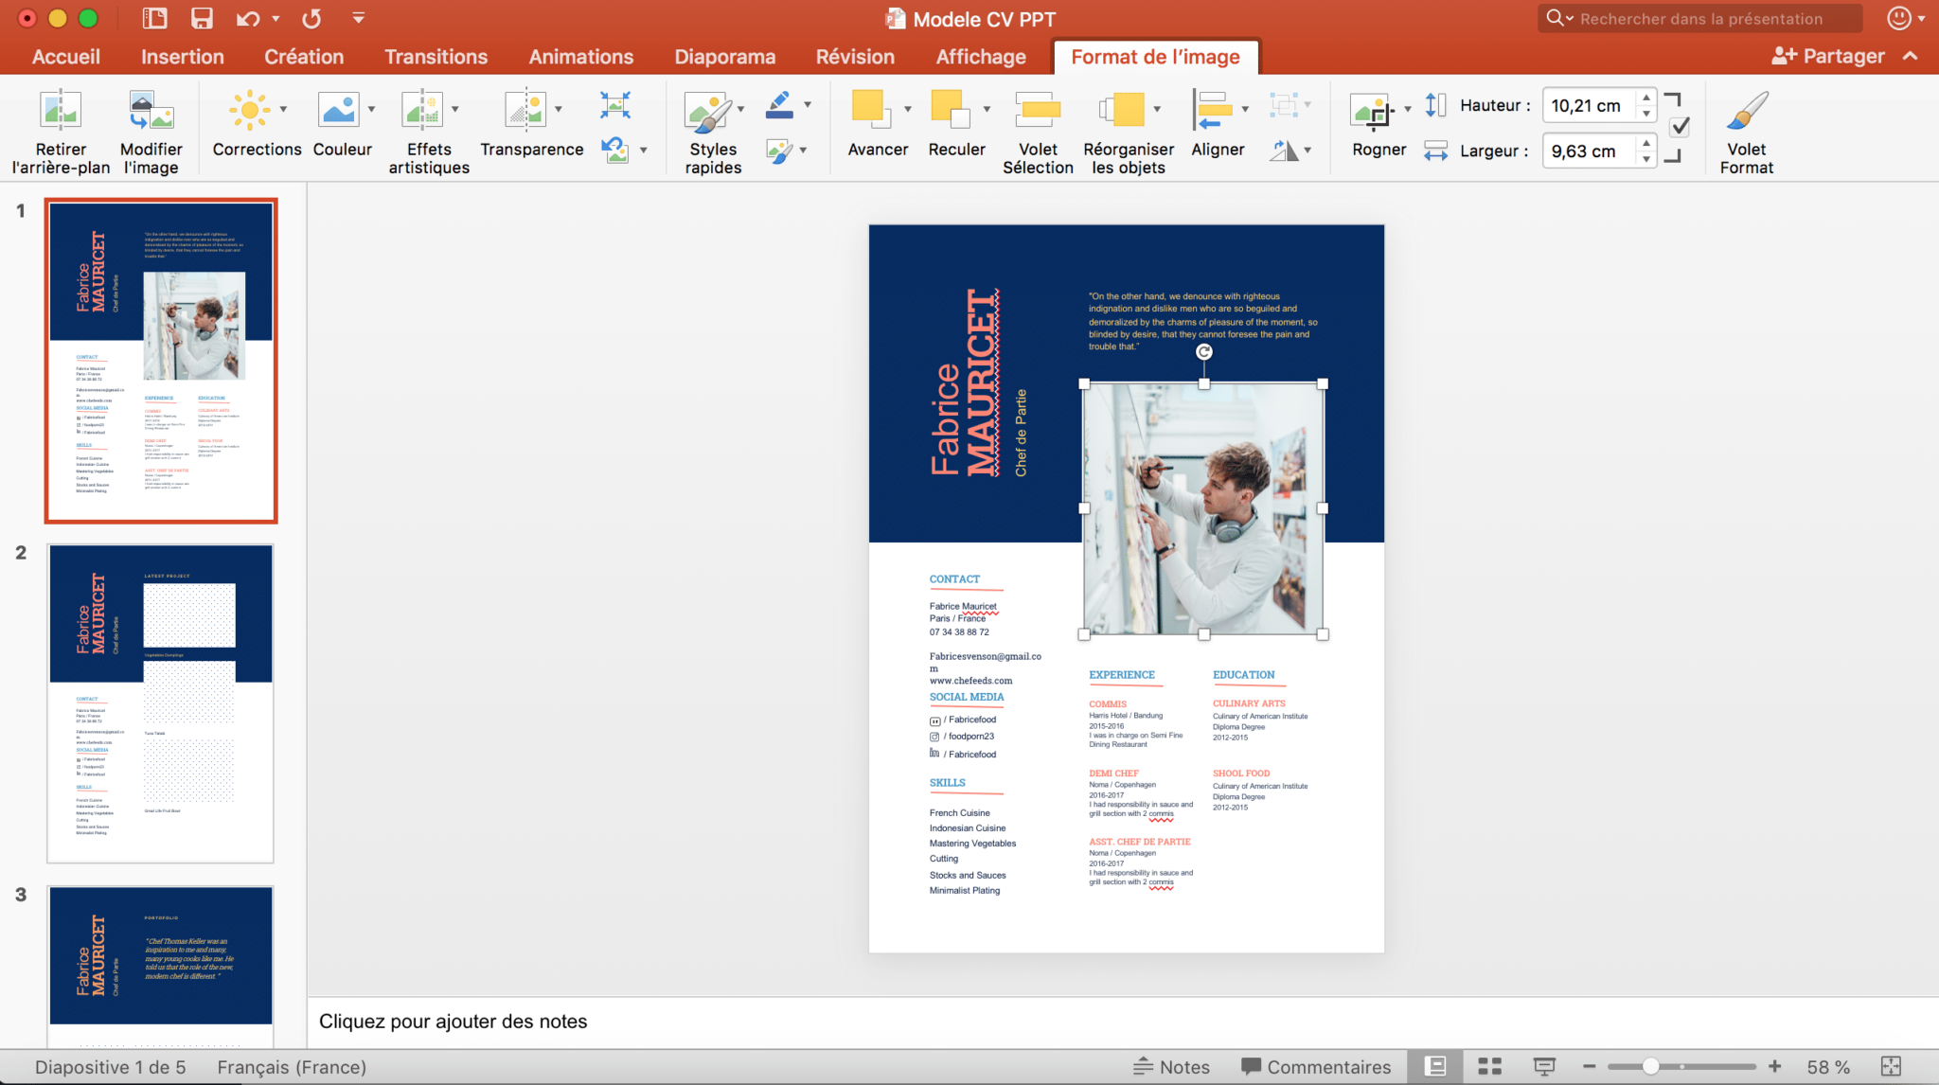
Task: Expand Effets artistiques dropdown arrow
Action: coord(455,109)
